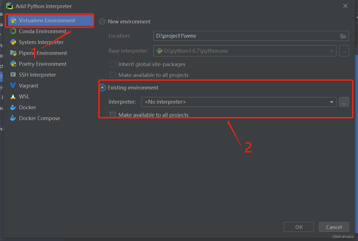358x241 pixels.
Task: Select System Interpreter in sidebar
Action: [x=41, y=42]
